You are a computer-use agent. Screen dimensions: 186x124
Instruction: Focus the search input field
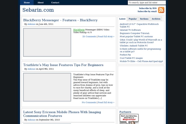click(147, 2)
